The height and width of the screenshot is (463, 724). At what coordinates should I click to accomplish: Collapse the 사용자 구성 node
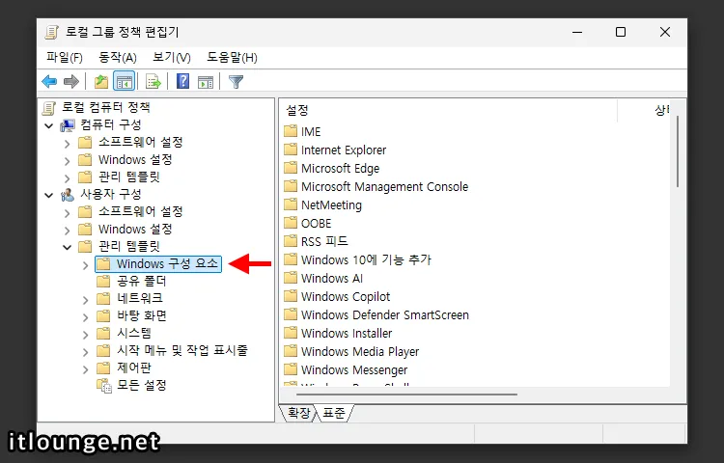point(49,195)
